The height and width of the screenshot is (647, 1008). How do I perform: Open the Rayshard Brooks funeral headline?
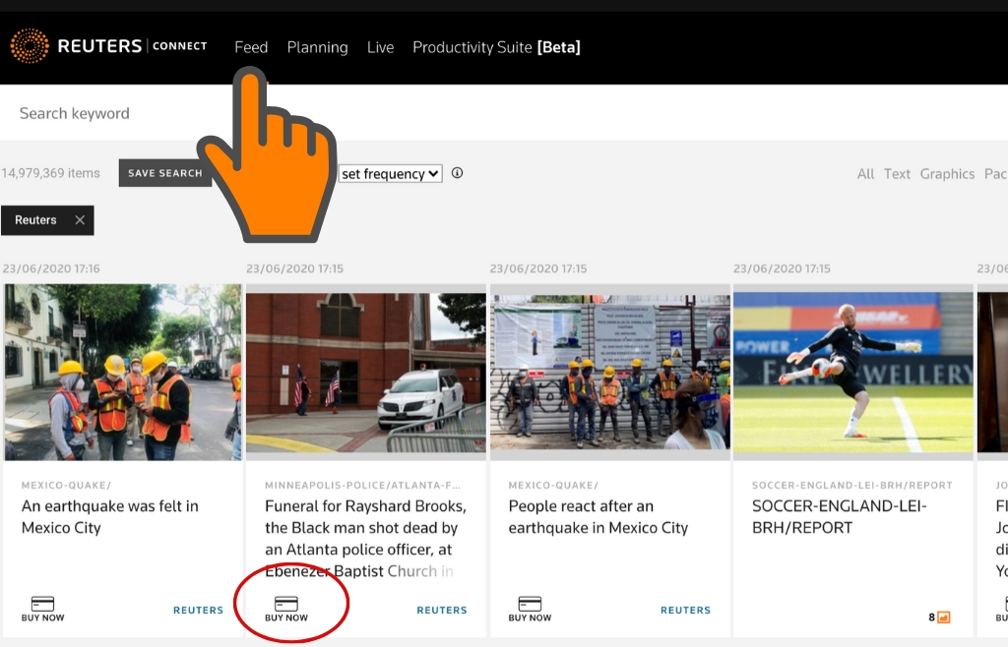[365, 538]
